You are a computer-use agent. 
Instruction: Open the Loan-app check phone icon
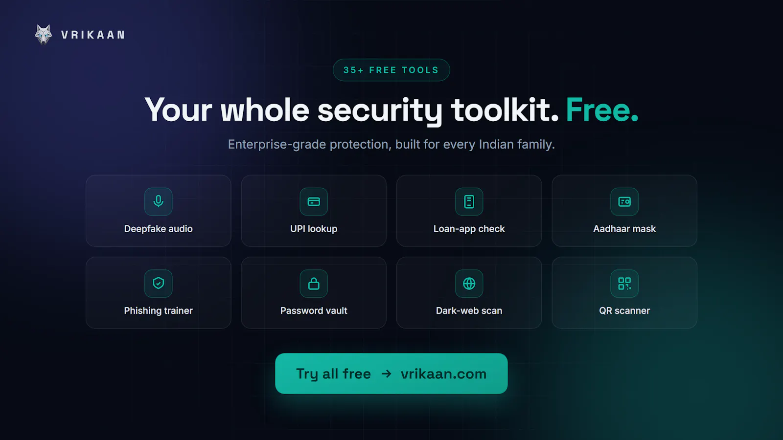469,201
